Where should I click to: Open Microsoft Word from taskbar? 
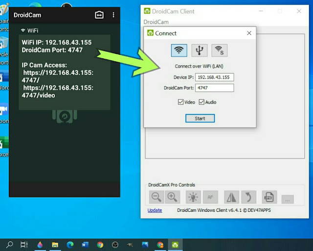pyautogui.click(x=85, y=245)
